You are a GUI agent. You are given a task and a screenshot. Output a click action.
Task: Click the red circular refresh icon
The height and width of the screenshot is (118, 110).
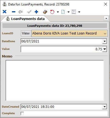52,12
